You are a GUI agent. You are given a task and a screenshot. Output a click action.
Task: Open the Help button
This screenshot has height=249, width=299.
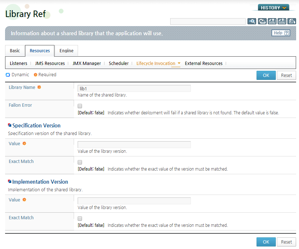[281, 33]
